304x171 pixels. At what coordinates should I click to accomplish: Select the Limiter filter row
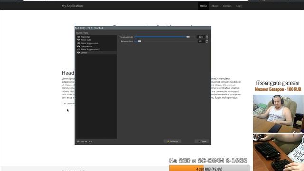pos(97,53)
